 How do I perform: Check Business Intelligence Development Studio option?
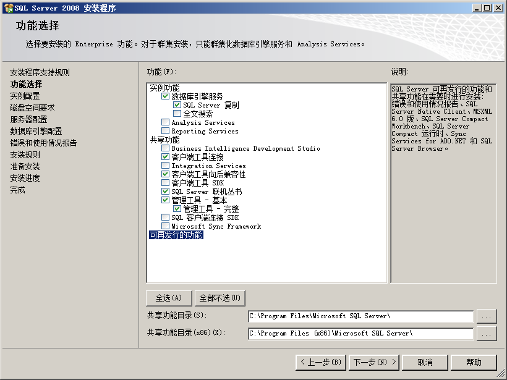click(x=165, y=148)
